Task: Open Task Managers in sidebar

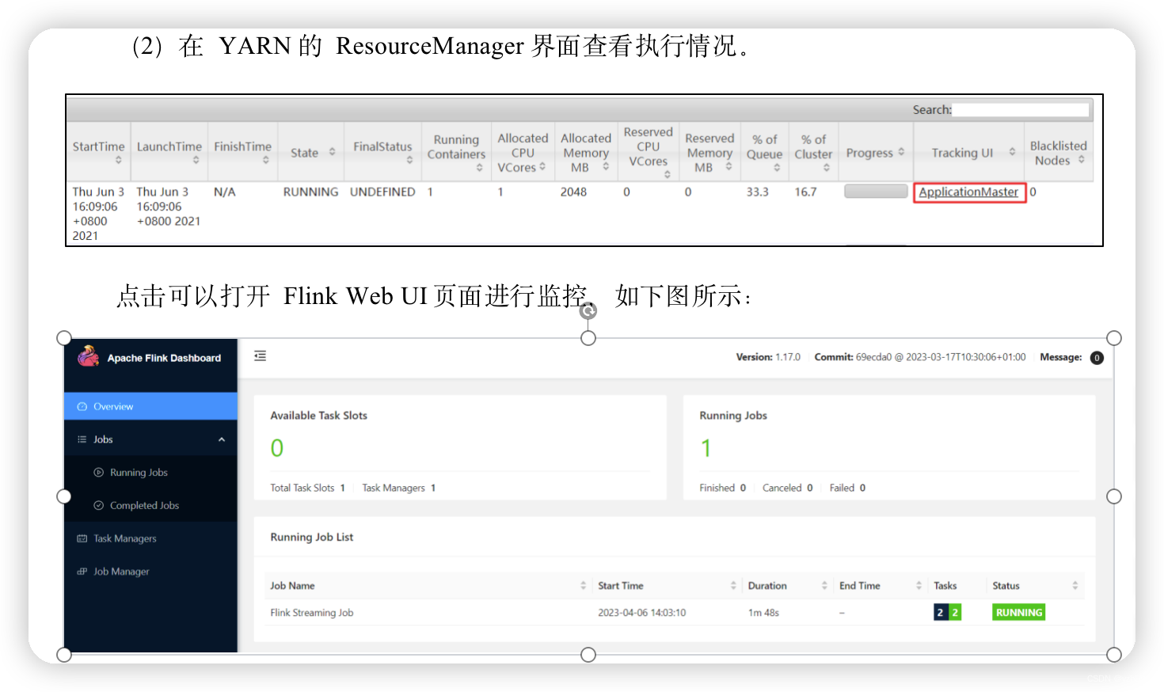Action: (150, 538)
